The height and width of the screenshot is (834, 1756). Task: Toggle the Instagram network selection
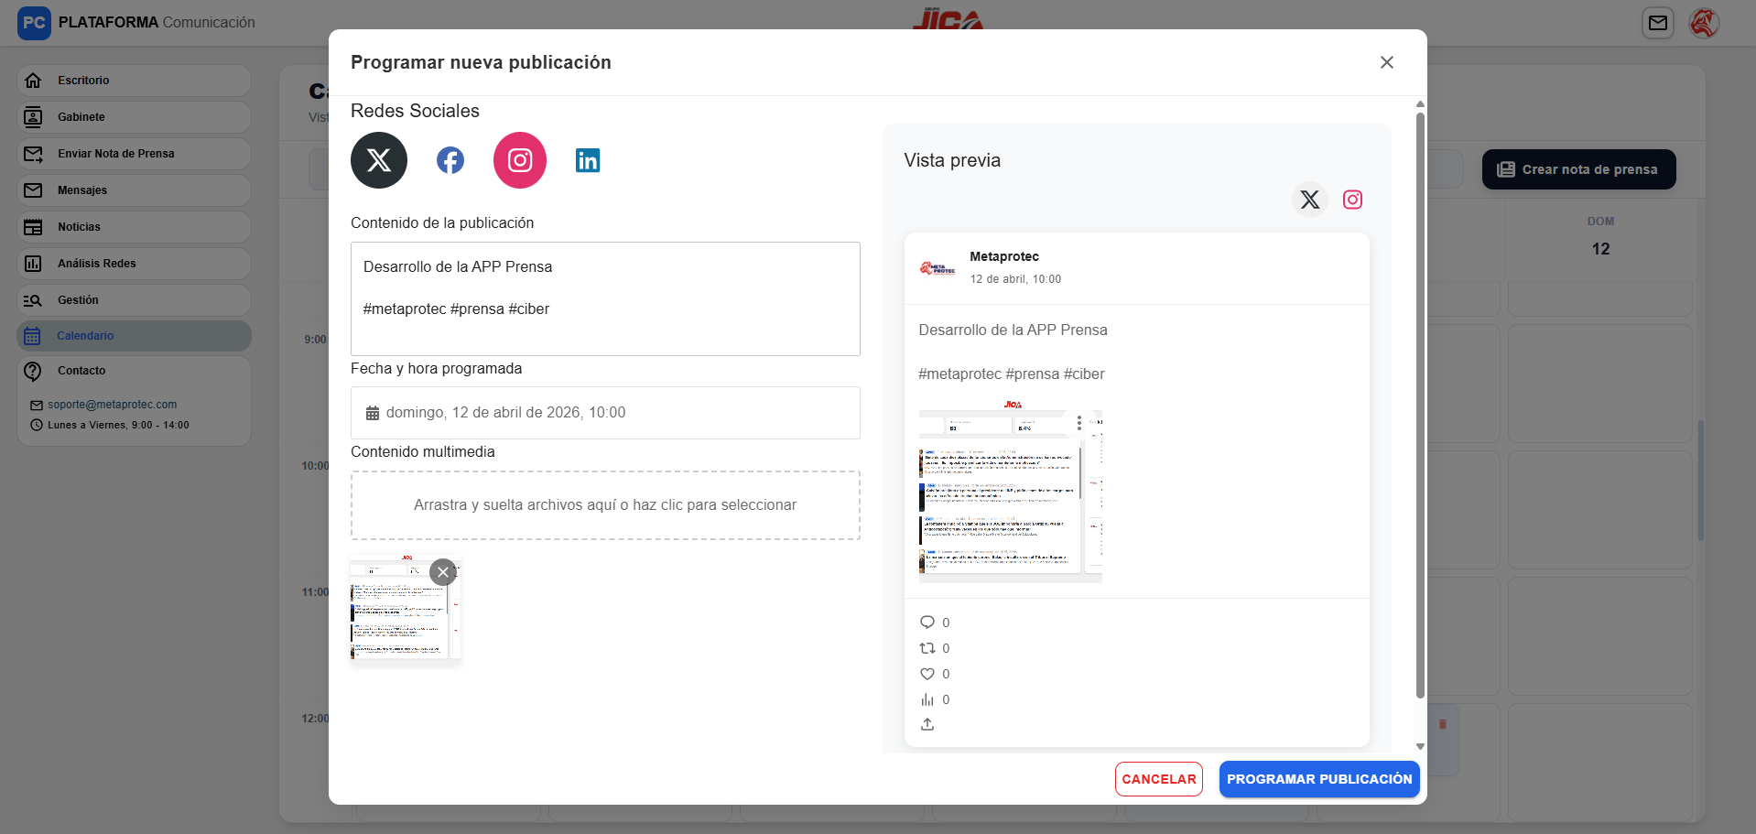coord(519,159)
